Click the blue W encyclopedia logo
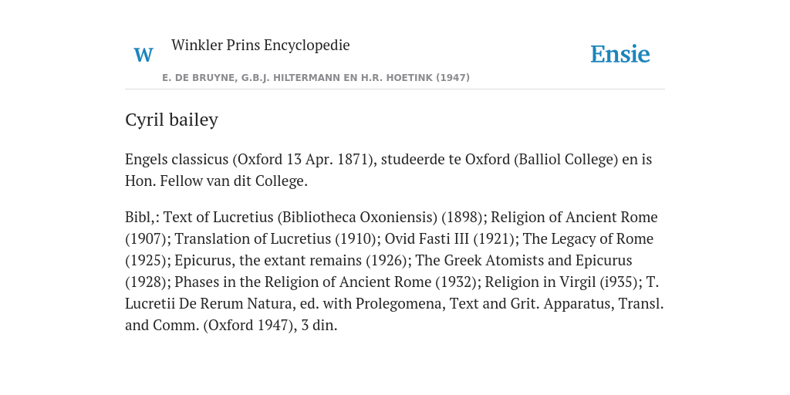790x395 pixels. [143, 55]
